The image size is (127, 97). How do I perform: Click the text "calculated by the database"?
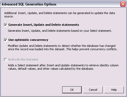click(77, 69)
